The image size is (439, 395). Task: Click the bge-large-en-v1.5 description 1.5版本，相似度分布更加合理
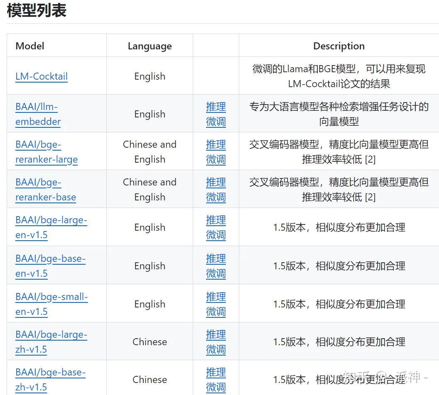339,227
